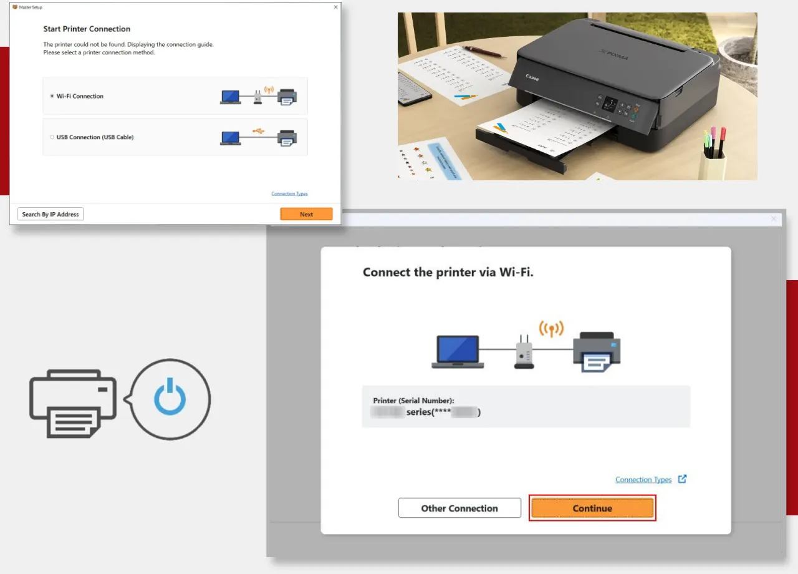The height and width of the screenshot is (574, 798).
Task: Click the external link icon beside Connection Types
Action: coord(682,479)
